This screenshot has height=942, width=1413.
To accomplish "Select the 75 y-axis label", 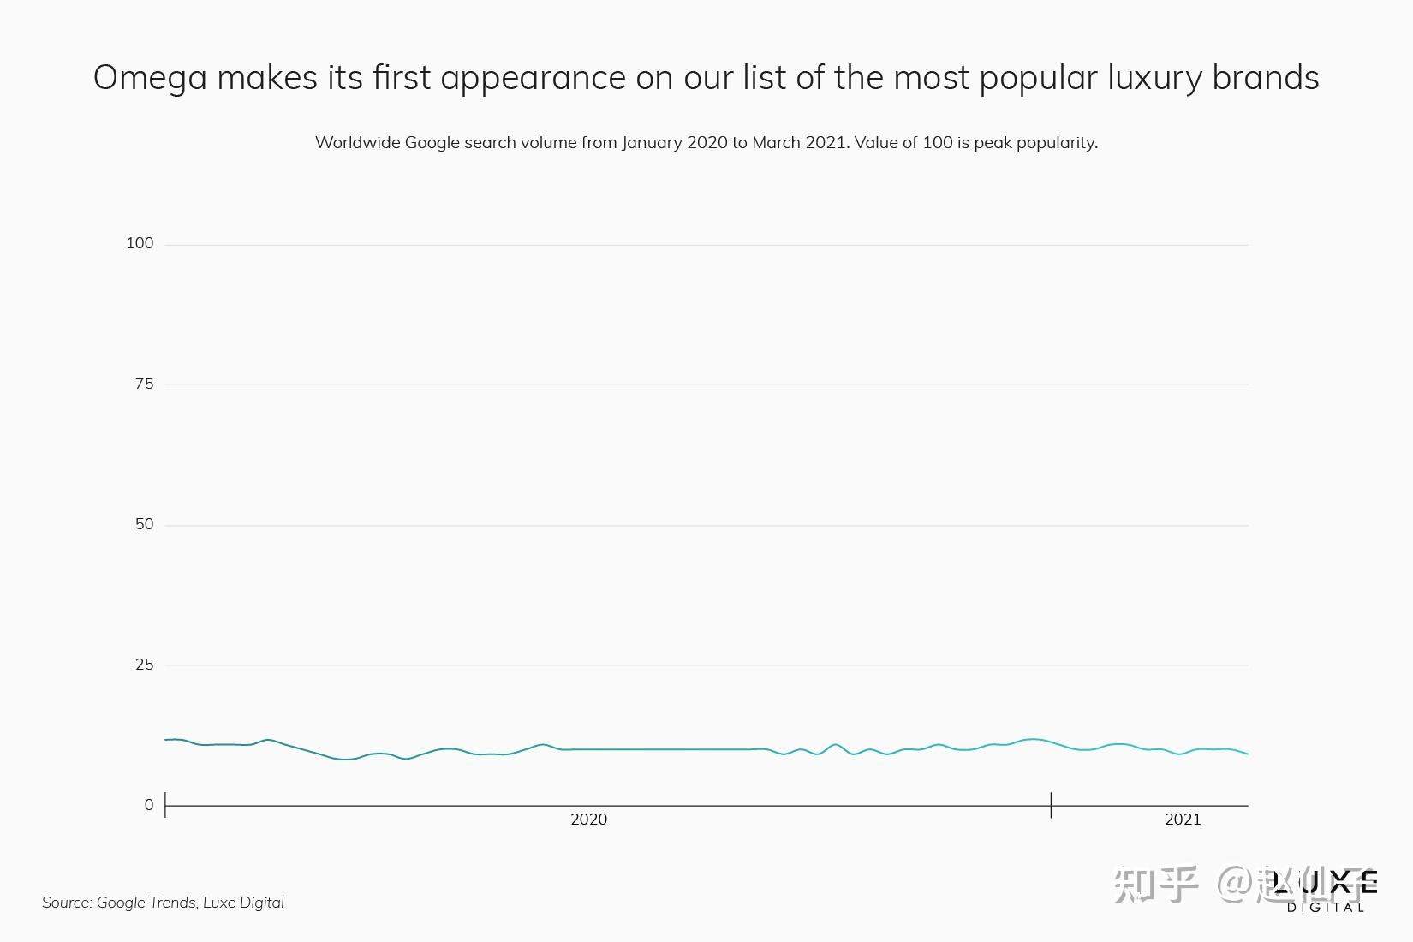I will click(x=144, y=385).
